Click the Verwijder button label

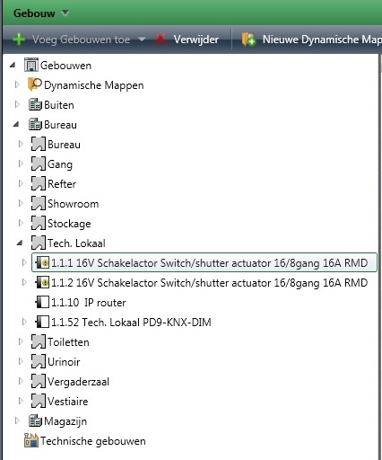(196, 40)
